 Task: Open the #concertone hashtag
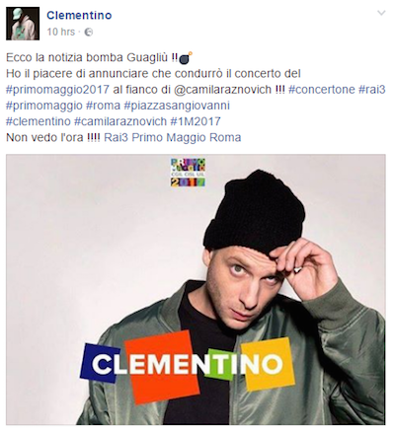pyautogui.click(x=322, y=90)
